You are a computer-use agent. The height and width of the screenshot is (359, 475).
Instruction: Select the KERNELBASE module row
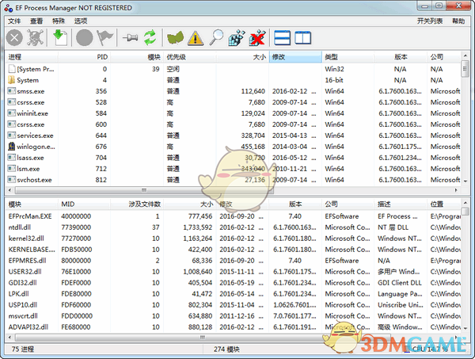(234, 249)
